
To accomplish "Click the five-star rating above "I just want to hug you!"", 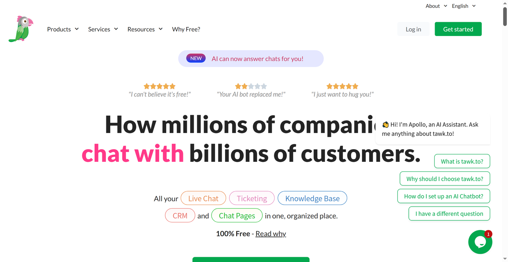I will (342, 86).
